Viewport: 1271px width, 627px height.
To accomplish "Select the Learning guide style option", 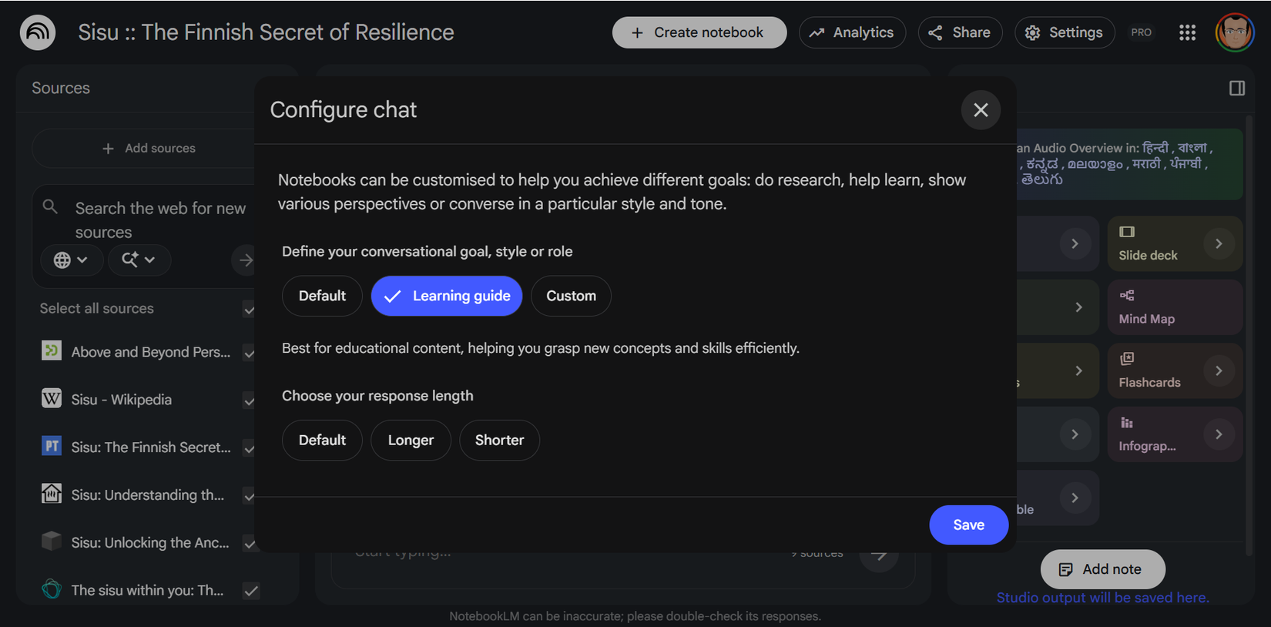I will [447, 296].
